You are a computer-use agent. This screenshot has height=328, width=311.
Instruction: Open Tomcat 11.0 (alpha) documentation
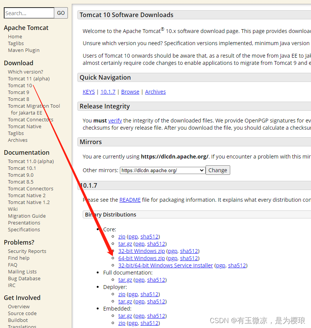coord(31,162)
